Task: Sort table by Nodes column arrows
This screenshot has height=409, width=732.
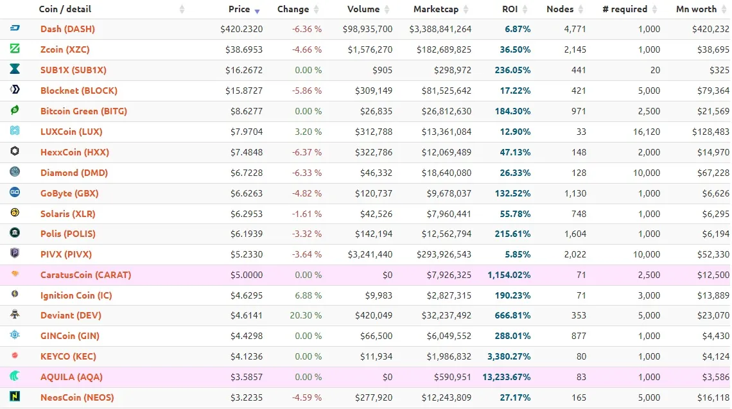Action: pyautogui.click(x=580, y=10)
